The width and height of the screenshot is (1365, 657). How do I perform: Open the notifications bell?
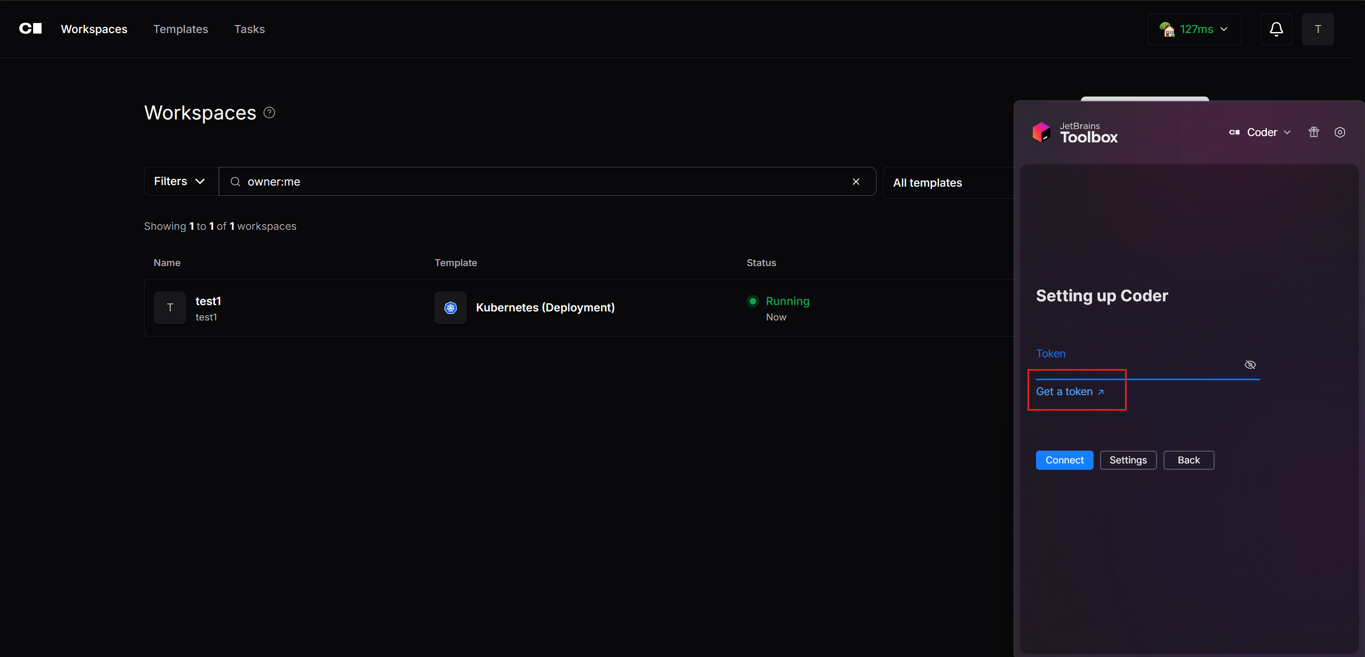pos(1276,29)
